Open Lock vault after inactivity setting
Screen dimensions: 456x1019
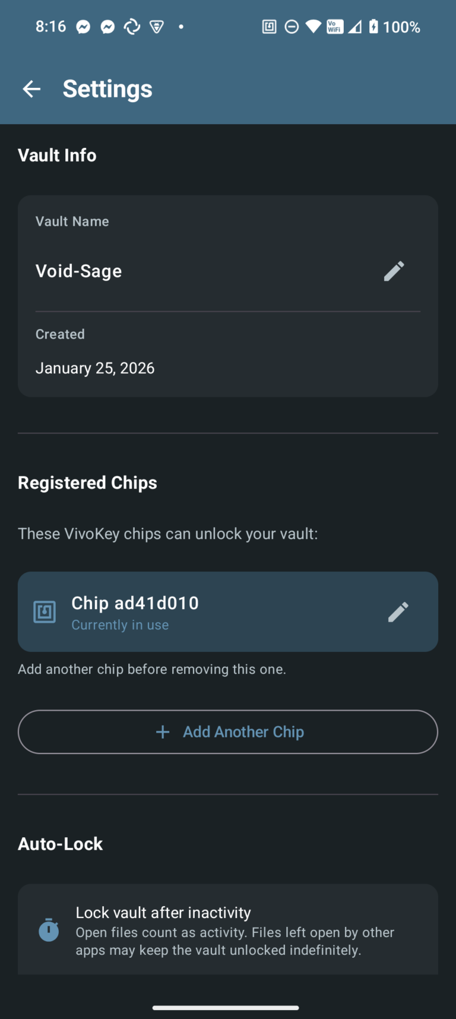coord(228,930)
